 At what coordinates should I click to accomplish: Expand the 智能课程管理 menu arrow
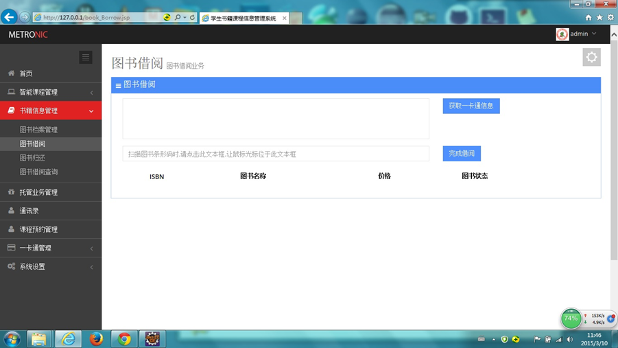[x=91, y=93]
